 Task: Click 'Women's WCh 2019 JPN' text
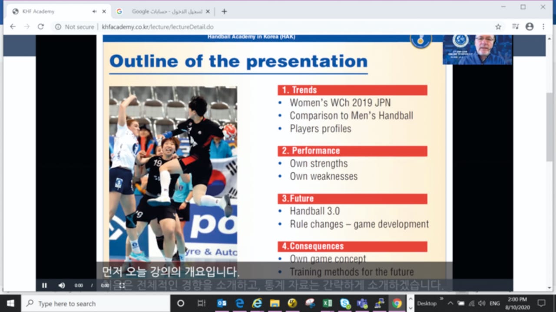[340, 103]
